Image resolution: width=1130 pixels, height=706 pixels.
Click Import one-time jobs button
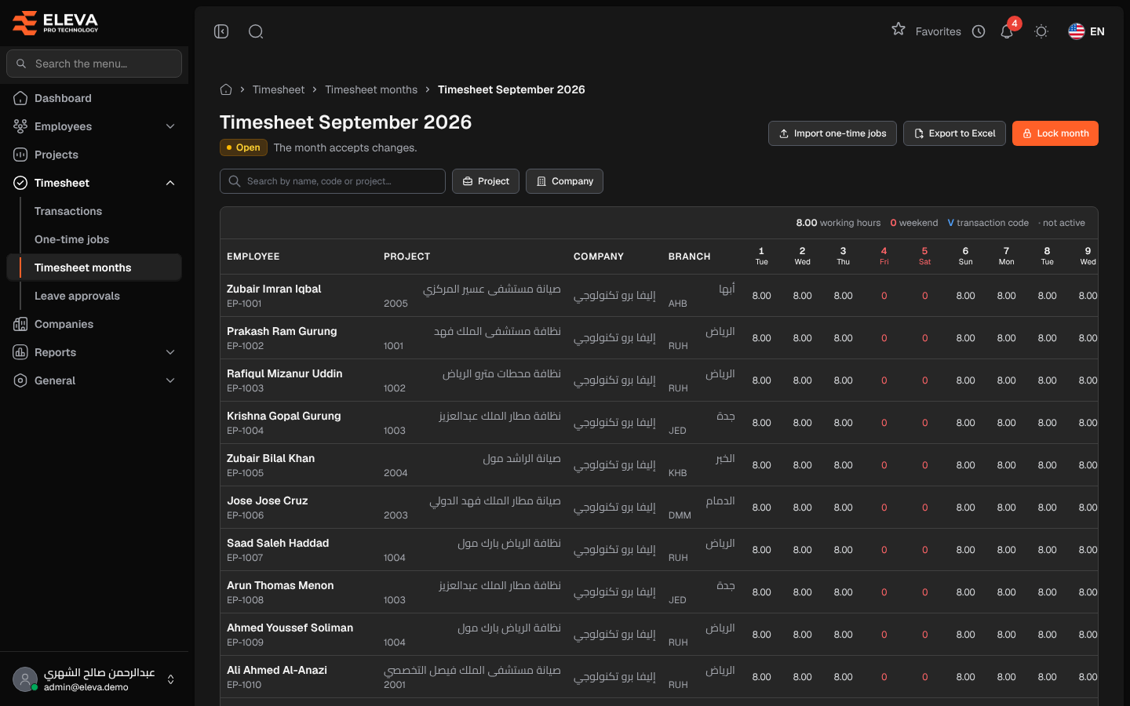tap(833, 133)
